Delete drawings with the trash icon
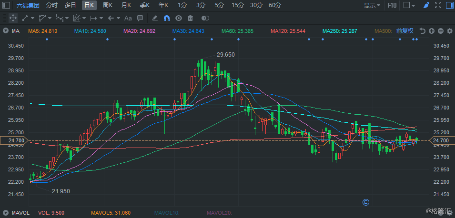 click(x=191, y=18)
